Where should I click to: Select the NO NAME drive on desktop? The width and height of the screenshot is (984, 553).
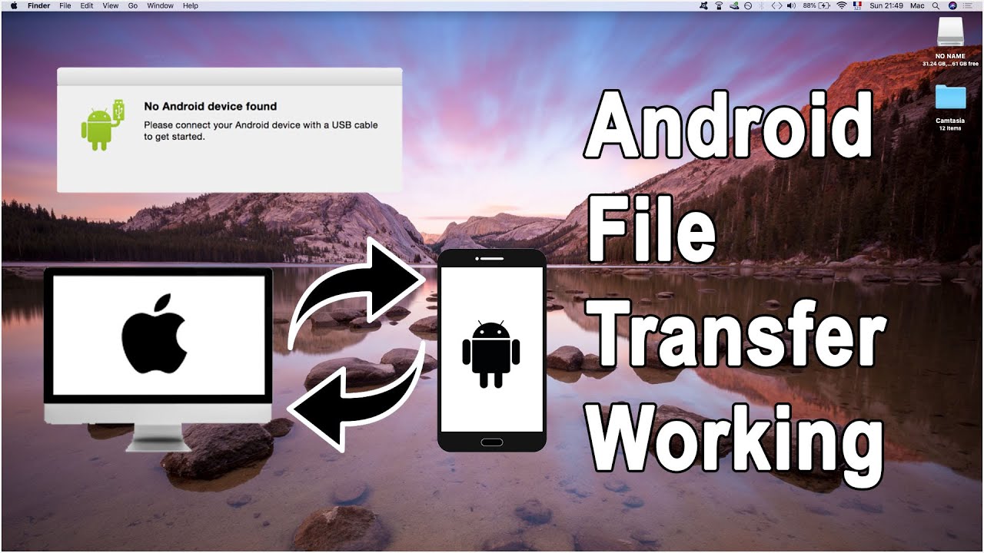pos(950,41)
